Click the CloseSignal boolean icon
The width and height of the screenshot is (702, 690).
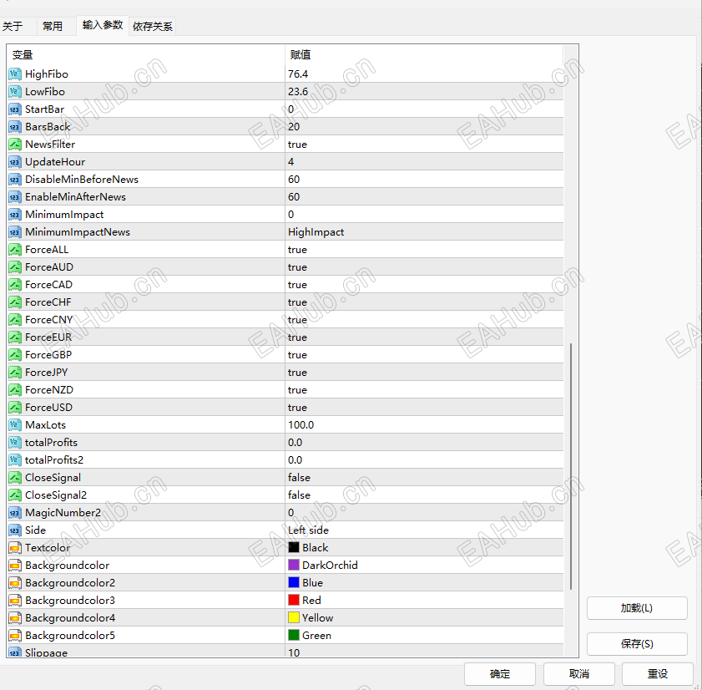[x=15, y=478]
